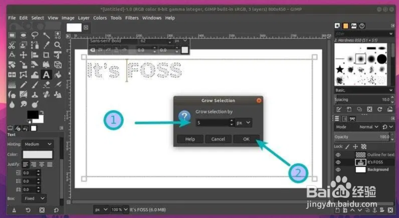Screen dimensions: 399x218
Task: Select the Rectangle Select tool
Action: click(x=12, y=35)
